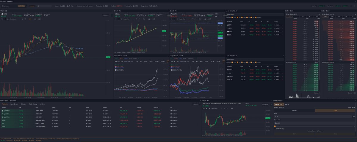The height and width of the screenshot is (142, 357).
Task: Select Limit order tab in Order Entry
Action: pos(335,110)
